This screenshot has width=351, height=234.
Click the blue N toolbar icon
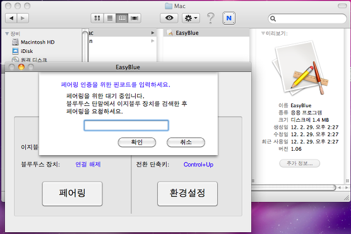pos(229,18)
